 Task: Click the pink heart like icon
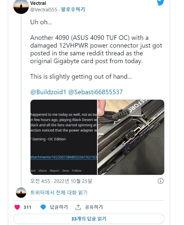coord(17,207)
